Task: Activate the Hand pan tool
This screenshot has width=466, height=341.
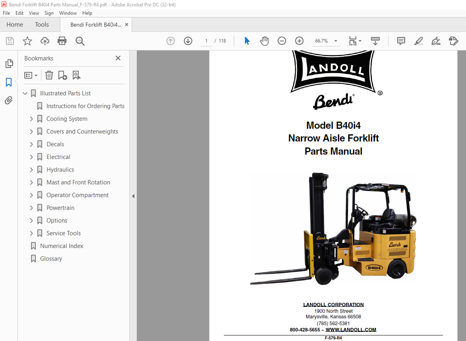Action: [x=264, y=41]
